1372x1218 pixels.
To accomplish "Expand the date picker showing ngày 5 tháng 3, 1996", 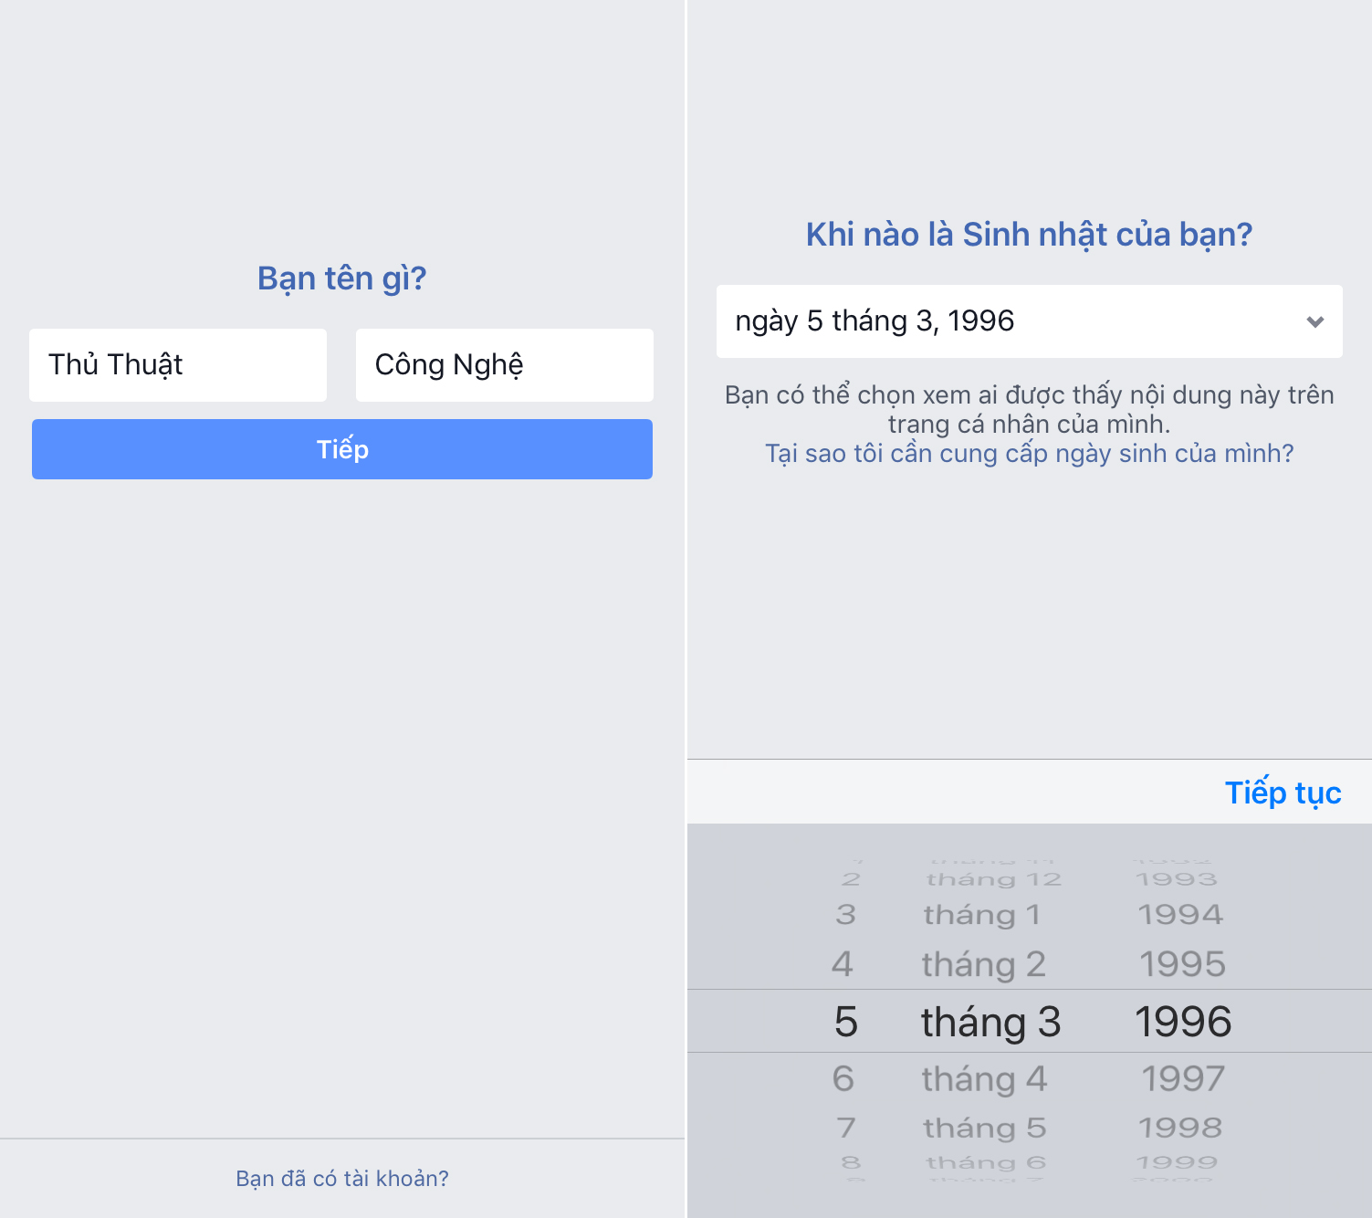I will tap(1030, 321).
